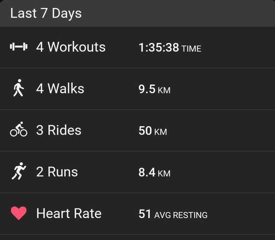Open the 4 Walks row
This screenshot has height=240, width=275.
(137, 89)
